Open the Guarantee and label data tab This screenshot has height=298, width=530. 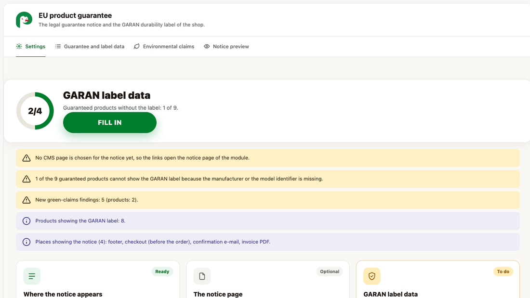(90, 46)
